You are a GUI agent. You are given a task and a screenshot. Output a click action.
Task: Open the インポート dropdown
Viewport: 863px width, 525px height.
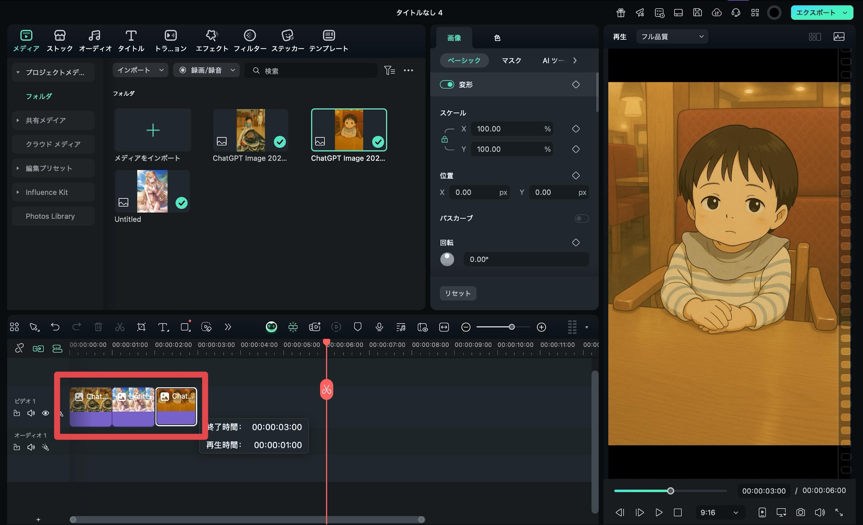click(140, 70)
